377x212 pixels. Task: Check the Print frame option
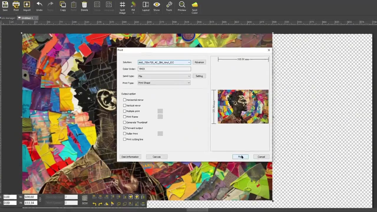125,117
